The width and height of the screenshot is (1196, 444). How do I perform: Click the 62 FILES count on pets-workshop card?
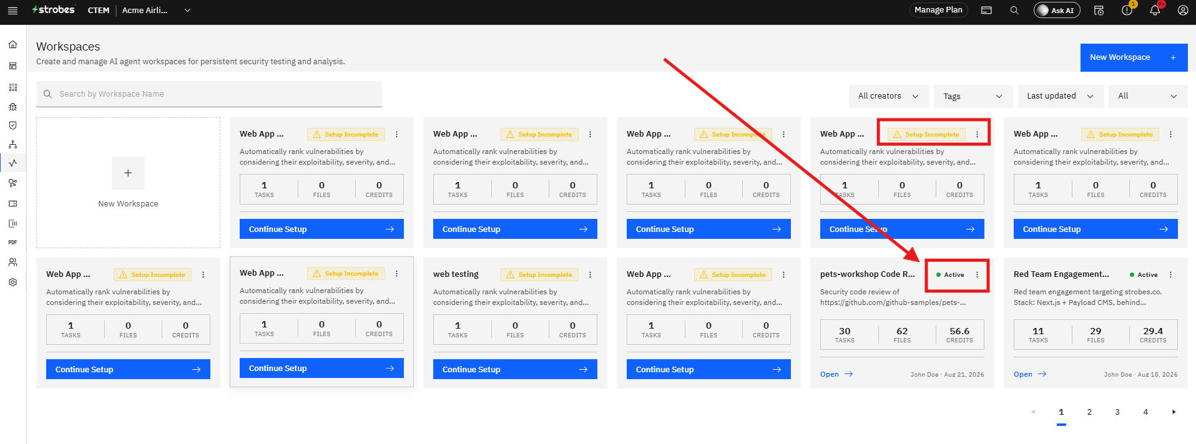tap(902, 335)
